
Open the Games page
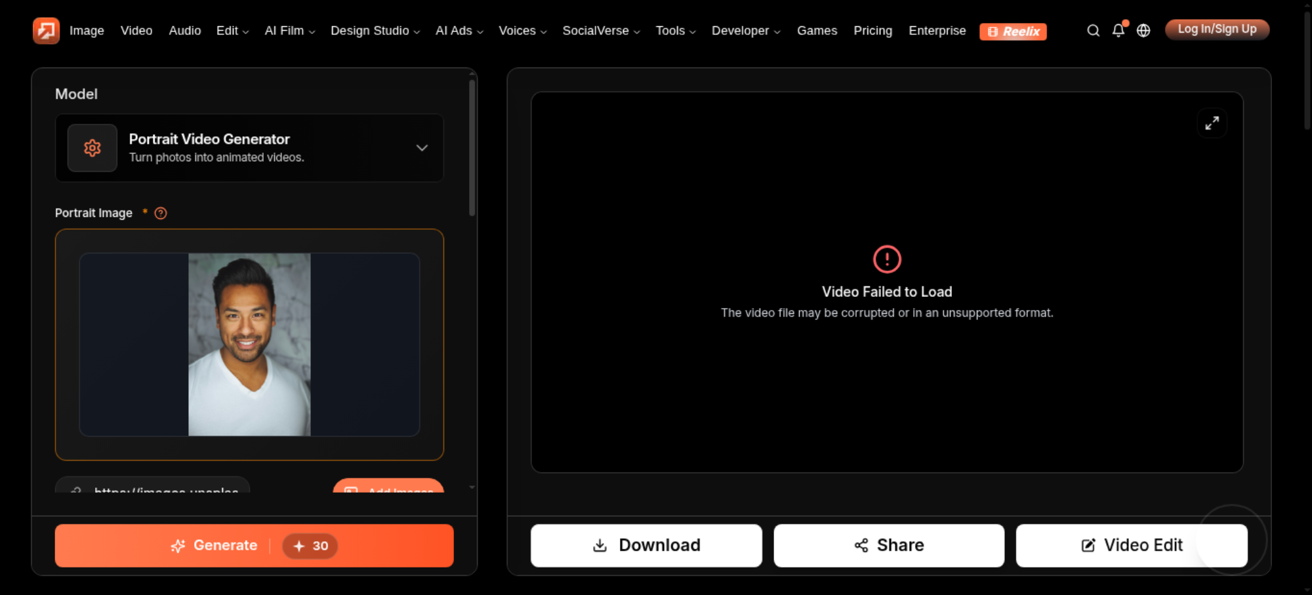(x=817, y=31)
